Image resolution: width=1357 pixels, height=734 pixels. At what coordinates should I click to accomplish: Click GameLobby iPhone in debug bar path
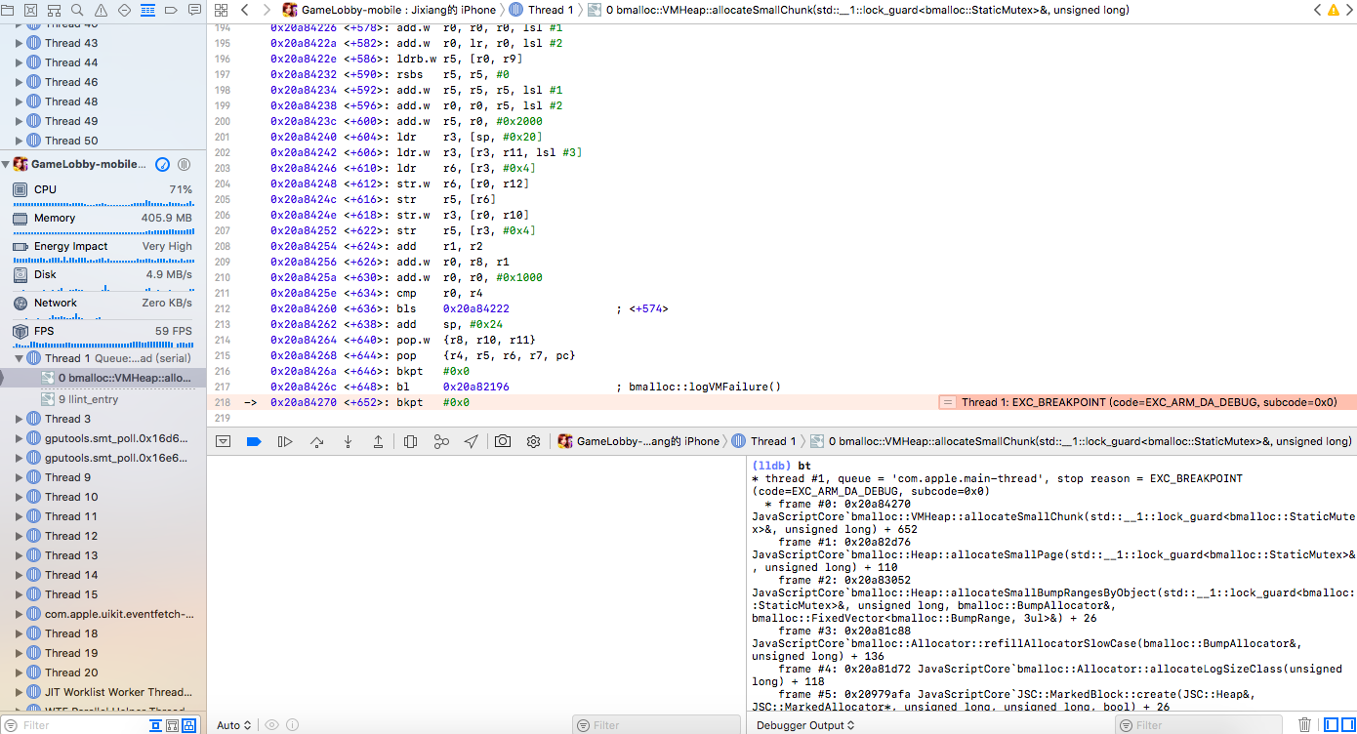pyautogui.click(x=638, y=441)
